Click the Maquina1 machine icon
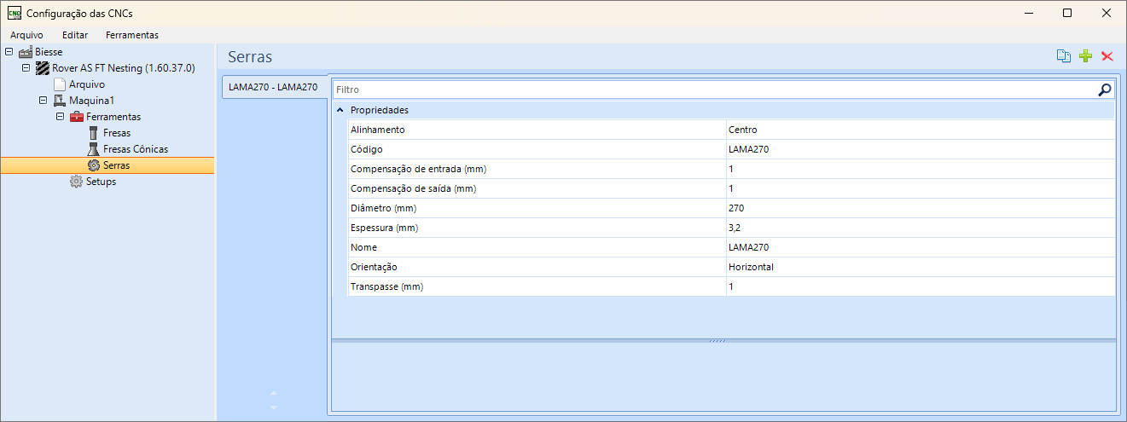1127x422 pixels. [59, 101]
